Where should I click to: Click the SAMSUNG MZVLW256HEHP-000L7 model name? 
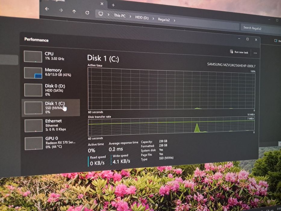tap(231, 65)
